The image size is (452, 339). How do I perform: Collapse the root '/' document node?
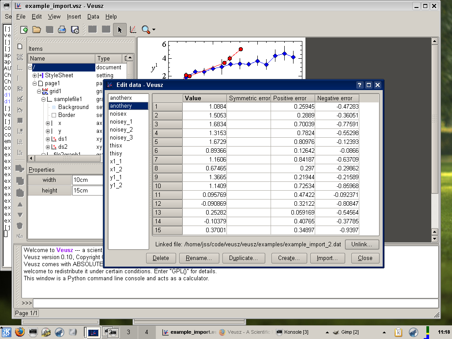point(30,68)
